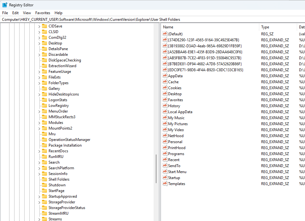Expand the MountPoints2 key

click(x=39, y=128)
